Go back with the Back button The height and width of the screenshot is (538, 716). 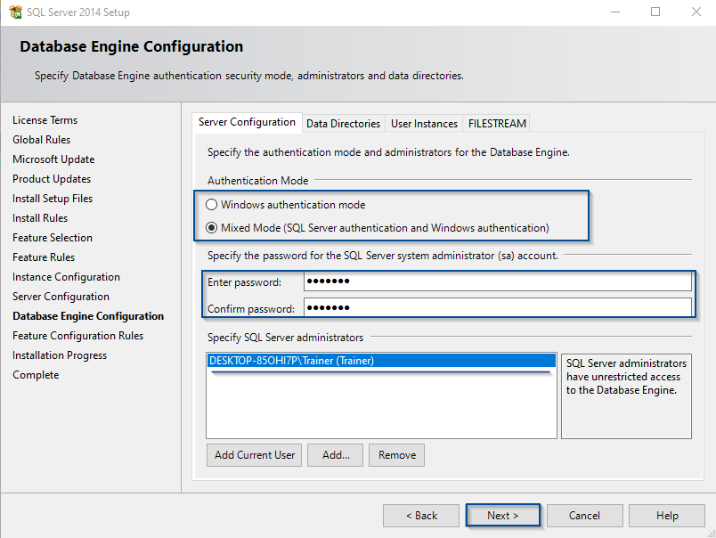click(x=421, y=516)
